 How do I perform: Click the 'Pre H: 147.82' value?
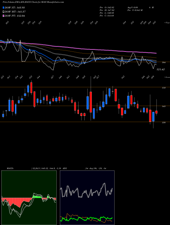pyautogui.click(x=107, y=10)
